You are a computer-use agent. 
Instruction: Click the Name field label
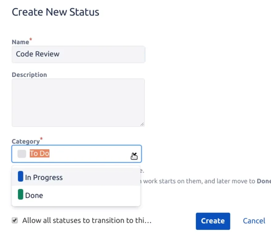[20, 42]
